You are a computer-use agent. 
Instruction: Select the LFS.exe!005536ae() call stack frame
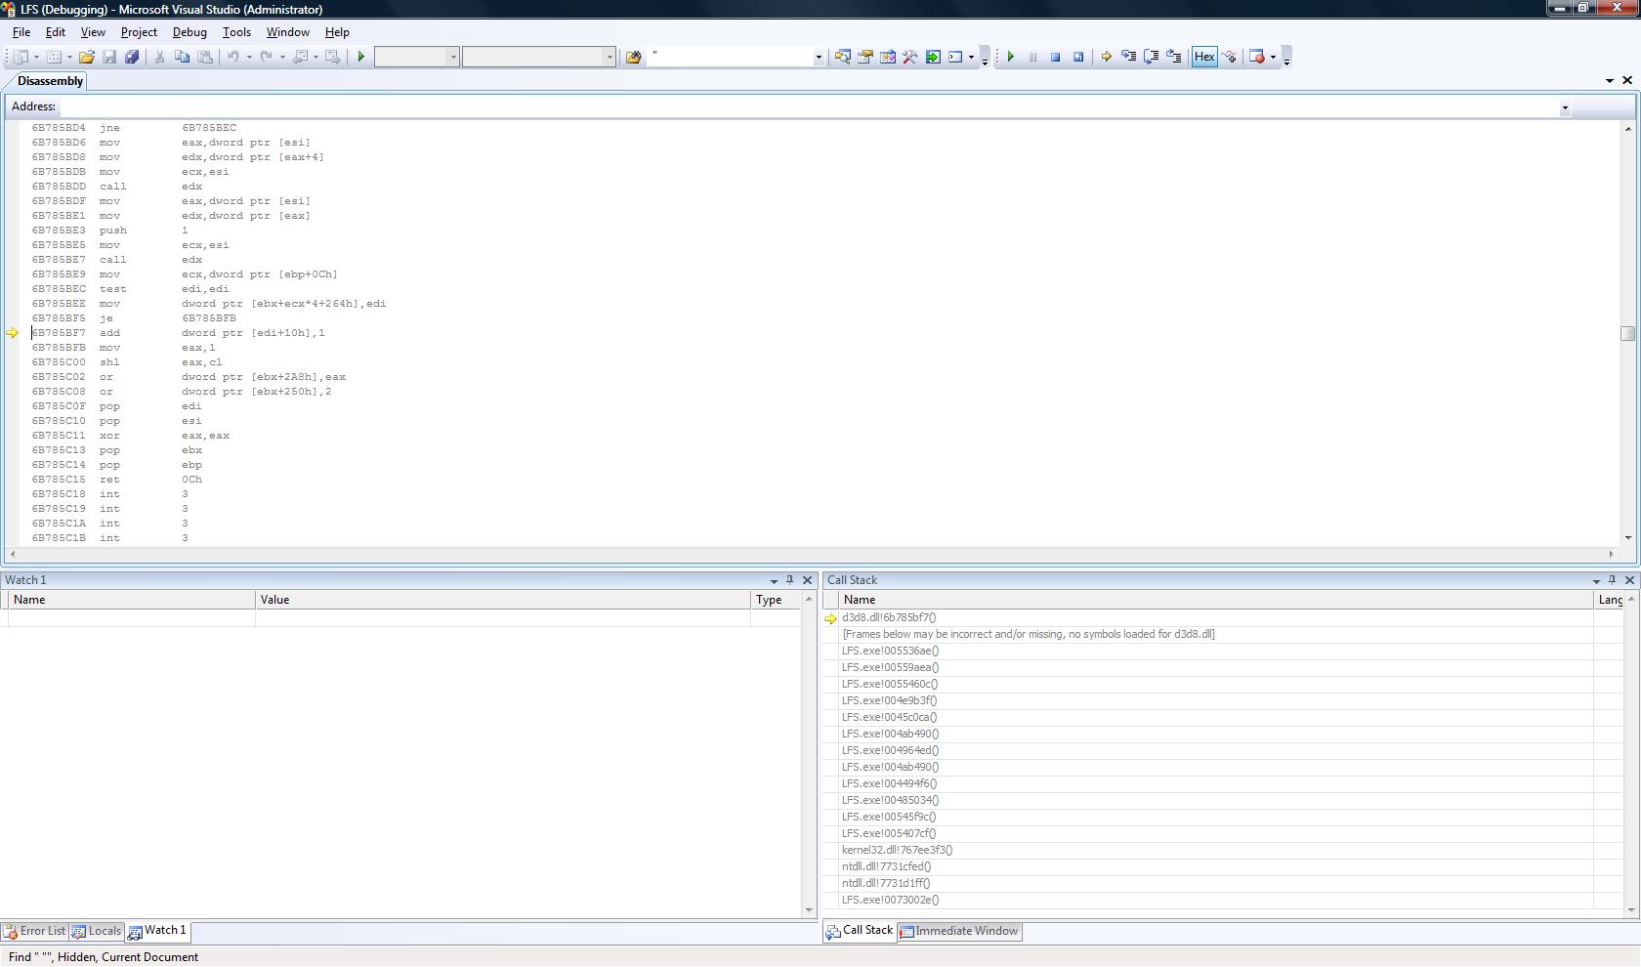coord(890,651)
